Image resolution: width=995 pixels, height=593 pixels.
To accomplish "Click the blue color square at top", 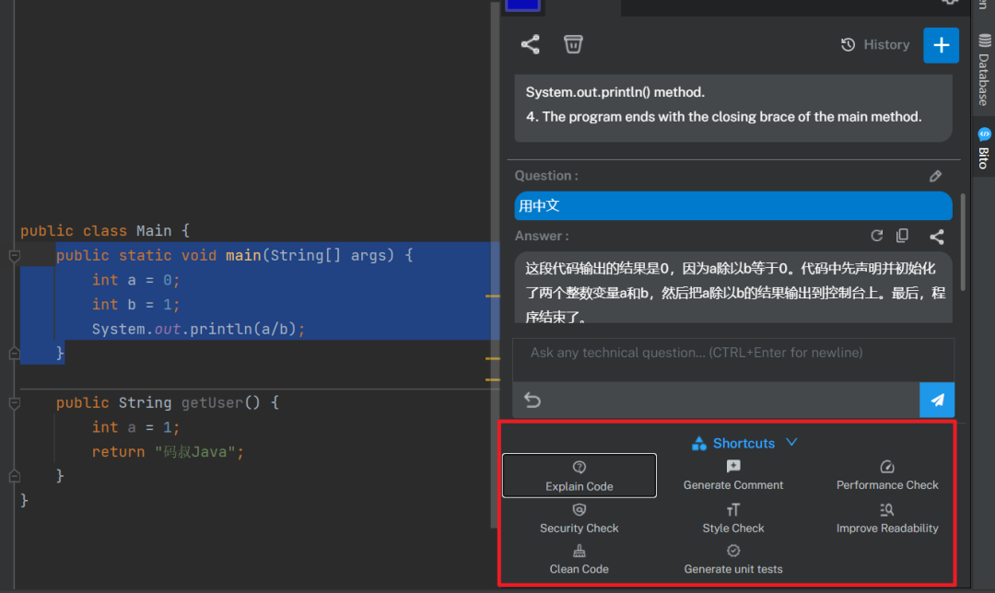I will (522, 6).
